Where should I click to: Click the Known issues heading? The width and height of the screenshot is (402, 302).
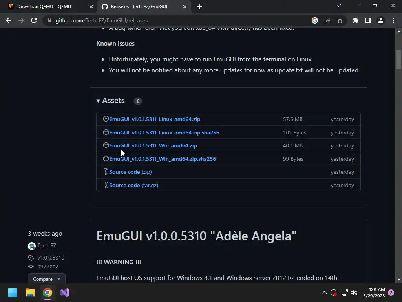click(x=115, y=43)
